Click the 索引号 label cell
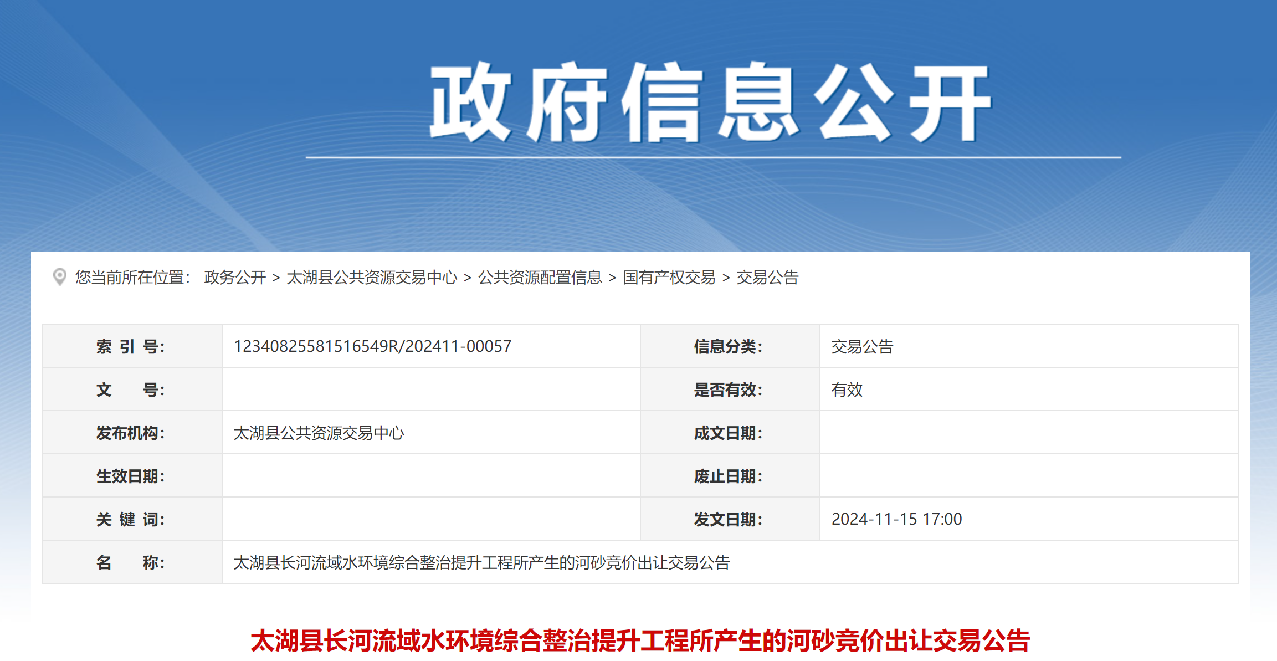 tap(131, 346)
